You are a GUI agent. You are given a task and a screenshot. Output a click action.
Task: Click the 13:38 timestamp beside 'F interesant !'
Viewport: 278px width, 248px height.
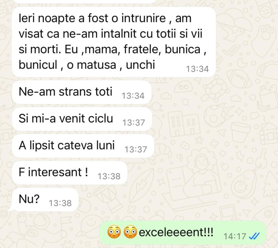click(109, 176)
